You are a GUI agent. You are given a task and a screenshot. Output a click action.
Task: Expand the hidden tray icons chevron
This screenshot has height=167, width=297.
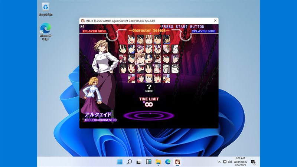tap(219, 162)
